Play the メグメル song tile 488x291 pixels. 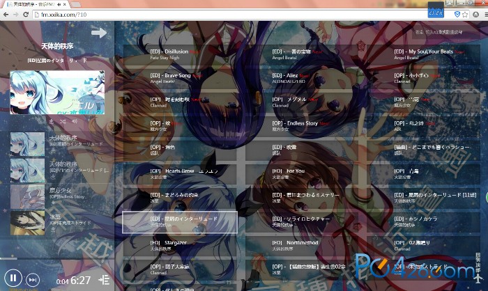pos(302,102)
